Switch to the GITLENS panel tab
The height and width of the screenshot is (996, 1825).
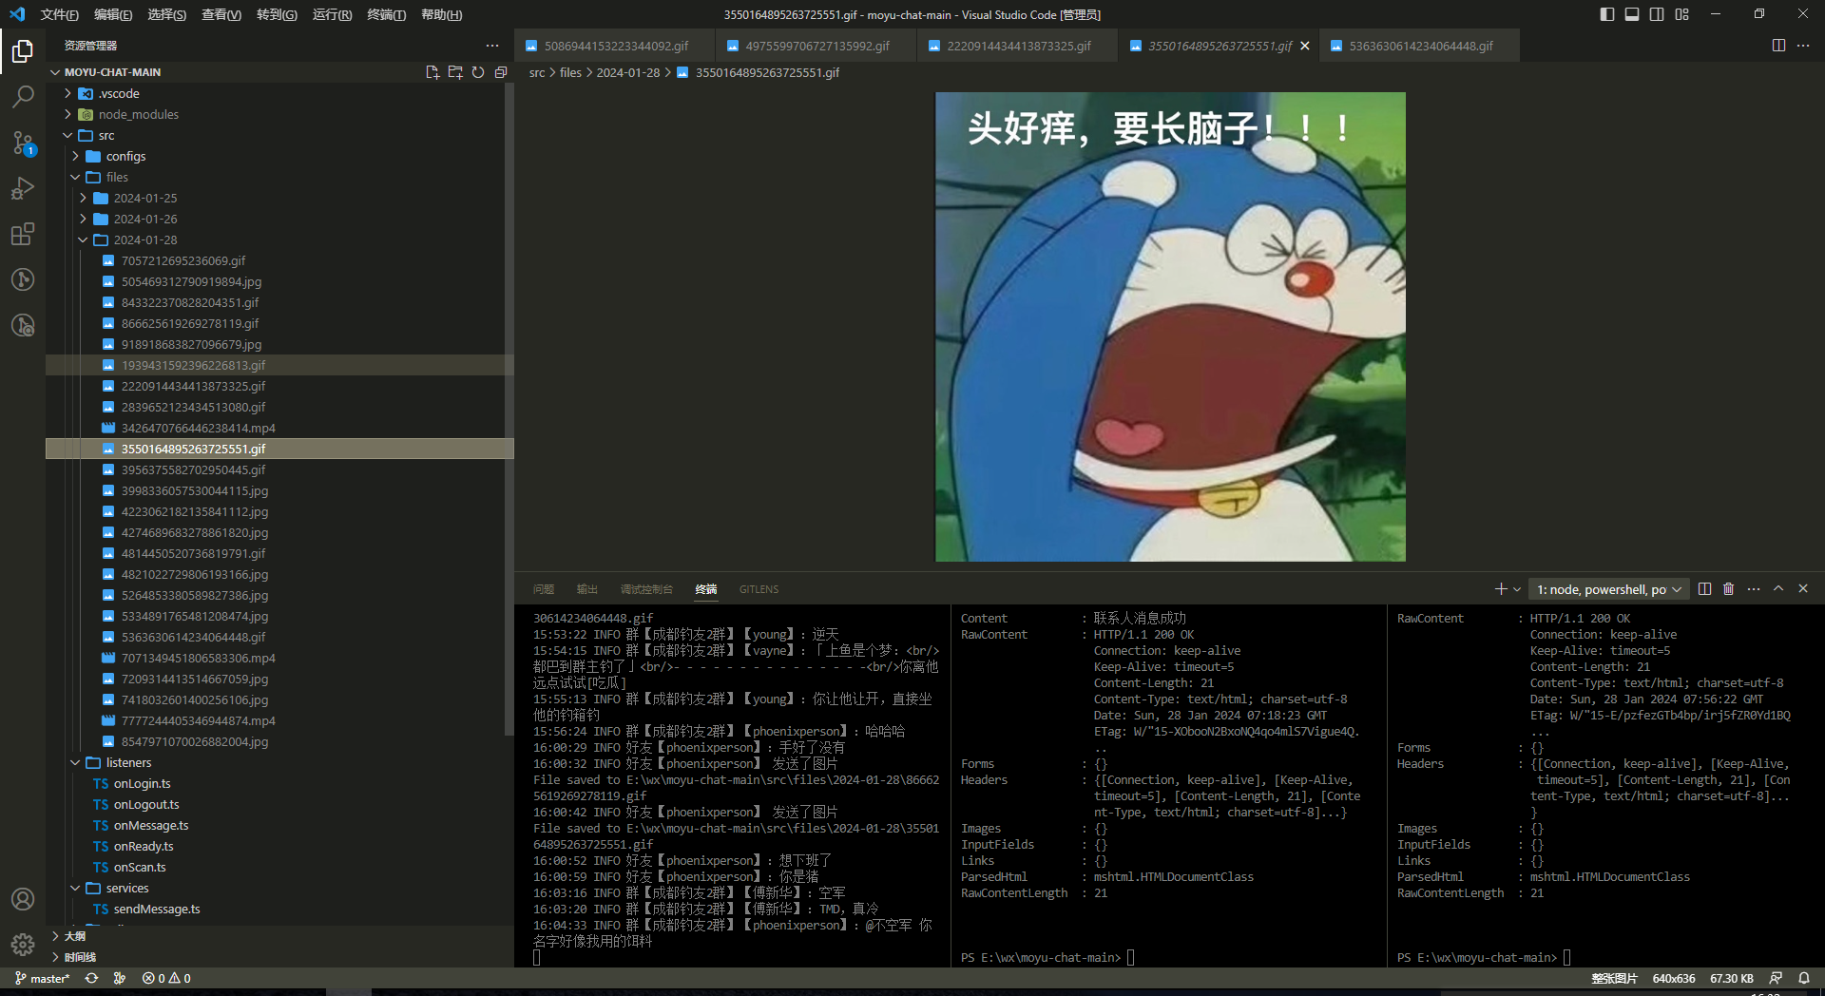tap(759, 589)
